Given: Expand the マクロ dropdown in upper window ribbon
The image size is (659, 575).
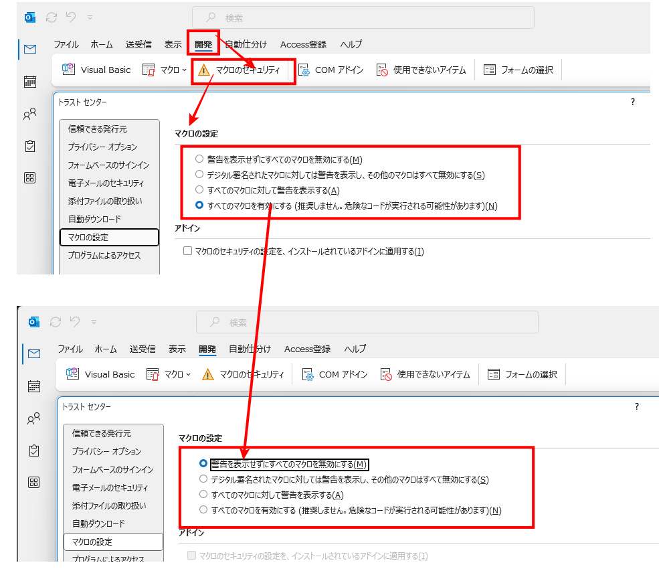Looking at the screenshot, I should [x=165, y=70].
